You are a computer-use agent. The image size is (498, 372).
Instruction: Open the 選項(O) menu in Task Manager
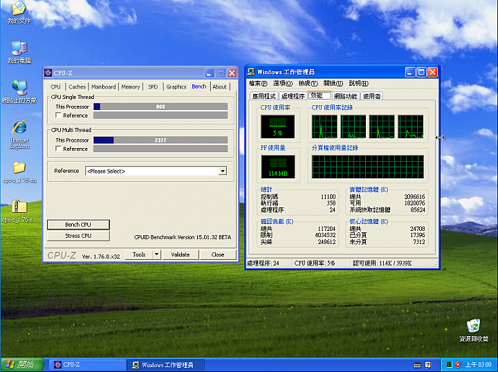pyautogui.click(x=282, y=84)
